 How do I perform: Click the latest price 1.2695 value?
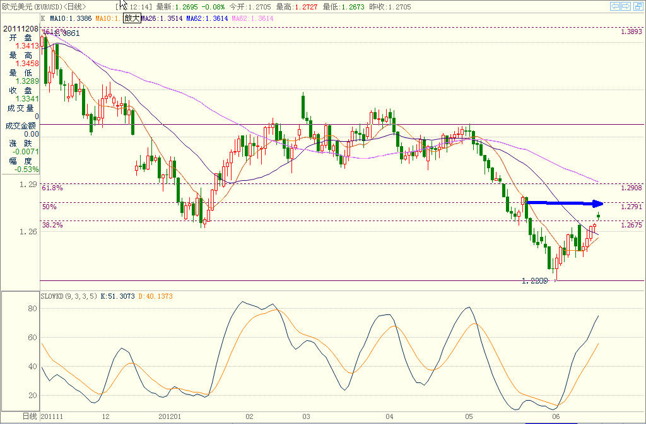tap(186, 6)
